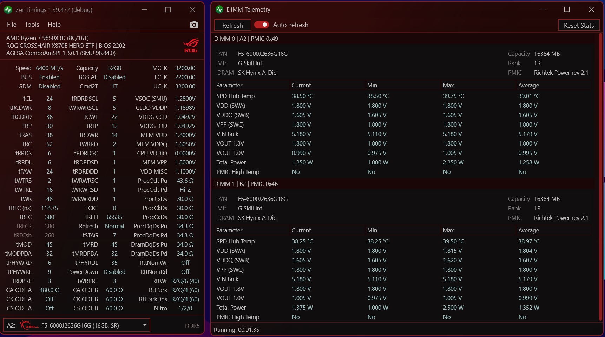Click the VSOC (SMU) value 1.2800V
Screen dimensions: 605x337
(x=185, y=99)
